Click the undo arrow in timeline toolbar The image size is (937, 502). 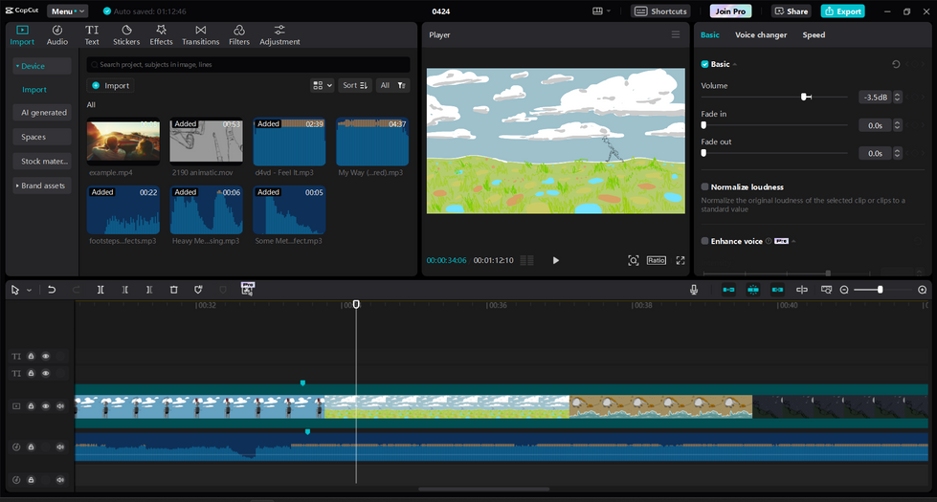point(52,290)
